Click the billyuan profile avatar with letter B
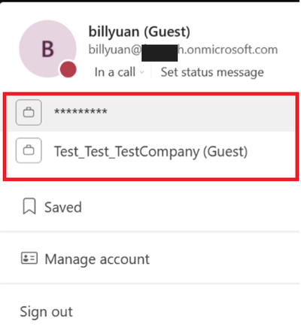This screenshot has height=330, width=301. (x=47, y=49)
